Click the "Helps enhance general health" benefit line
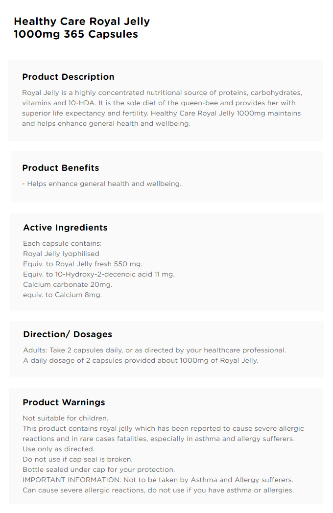 point(102,184)
